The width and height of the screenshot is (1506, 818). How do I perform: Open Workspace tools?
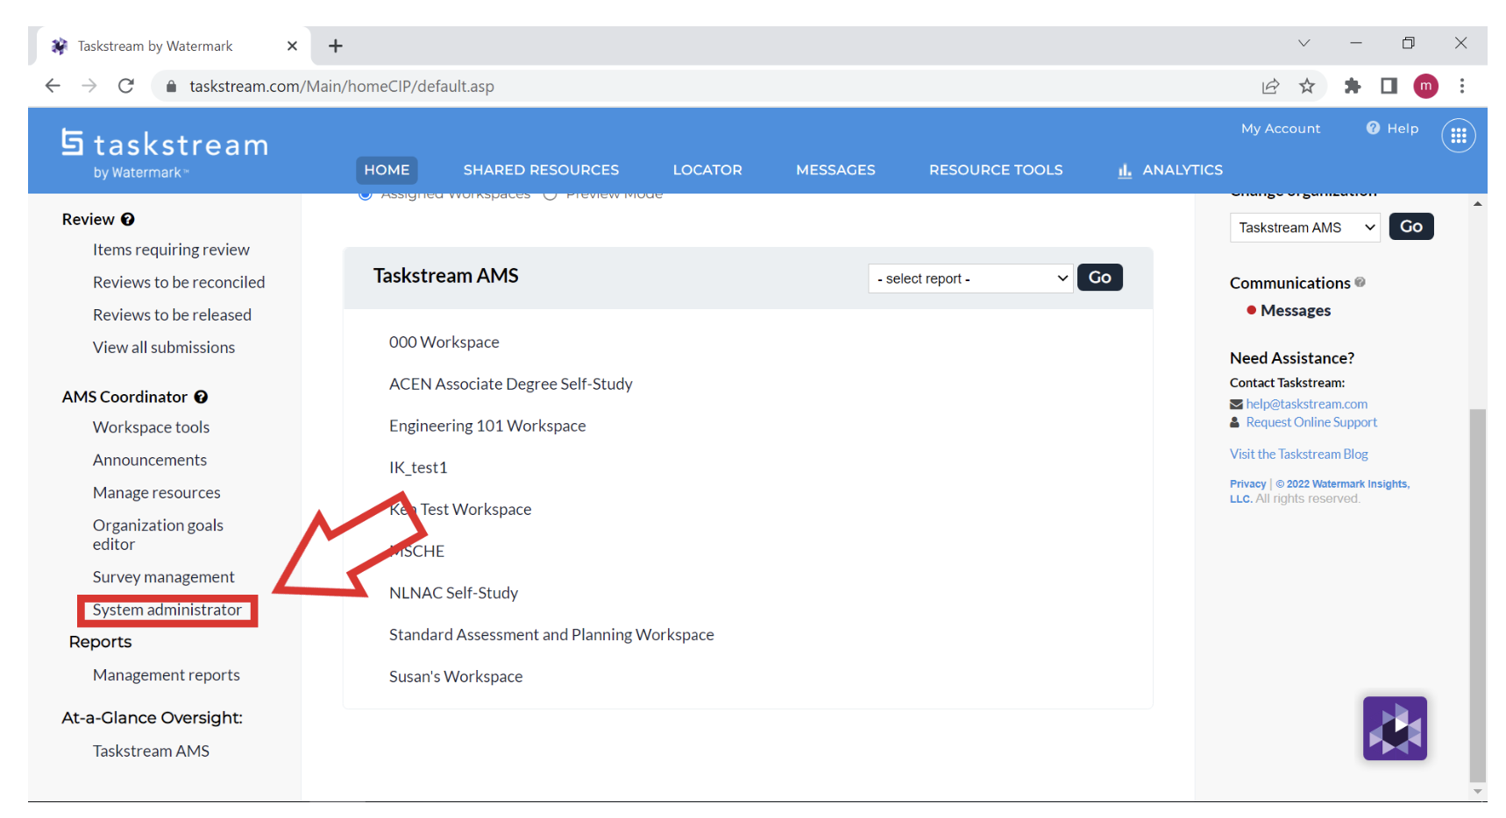151,427
